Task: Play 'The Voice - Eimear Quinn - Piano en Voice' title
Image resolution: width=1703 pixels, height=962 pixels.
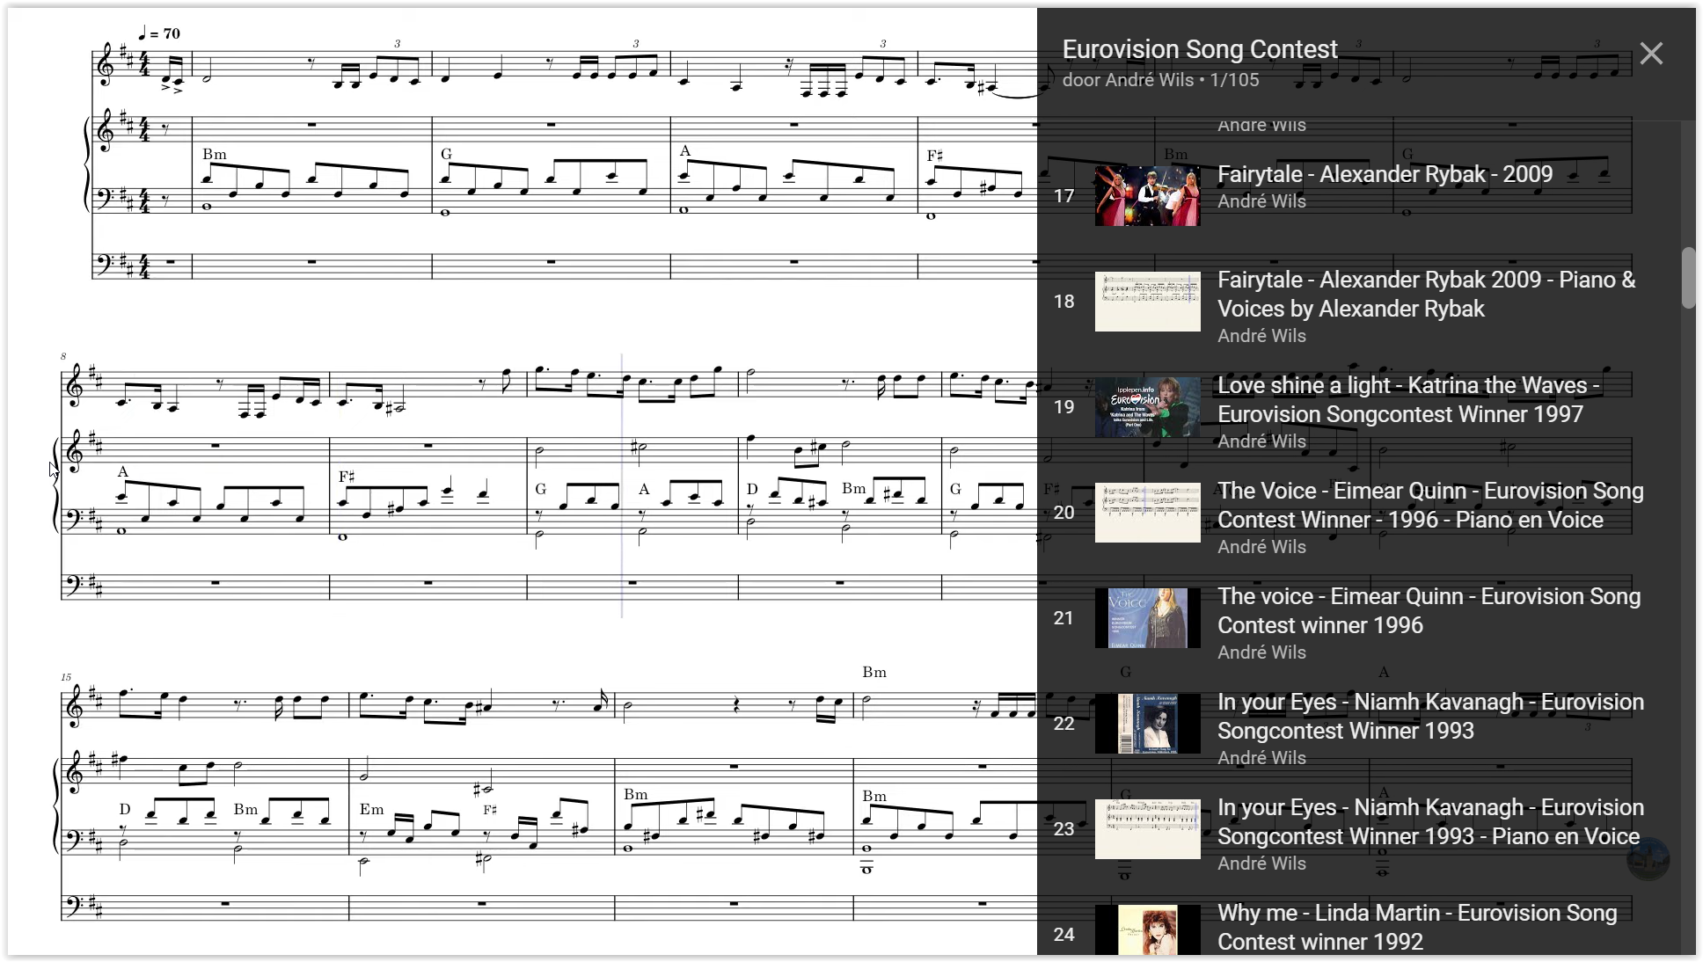Action: (1430, 505)
